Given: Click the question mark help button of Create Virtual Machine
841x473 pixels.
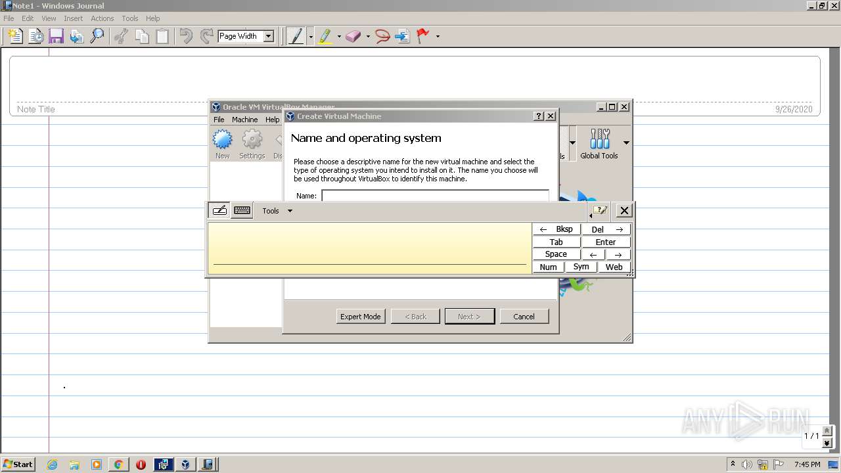Looking at the screenshot, I should coord(539,116).
